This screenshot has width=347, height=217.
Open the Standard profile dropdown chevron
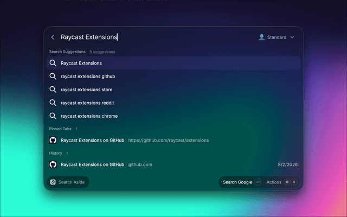[x=292, y=37]
